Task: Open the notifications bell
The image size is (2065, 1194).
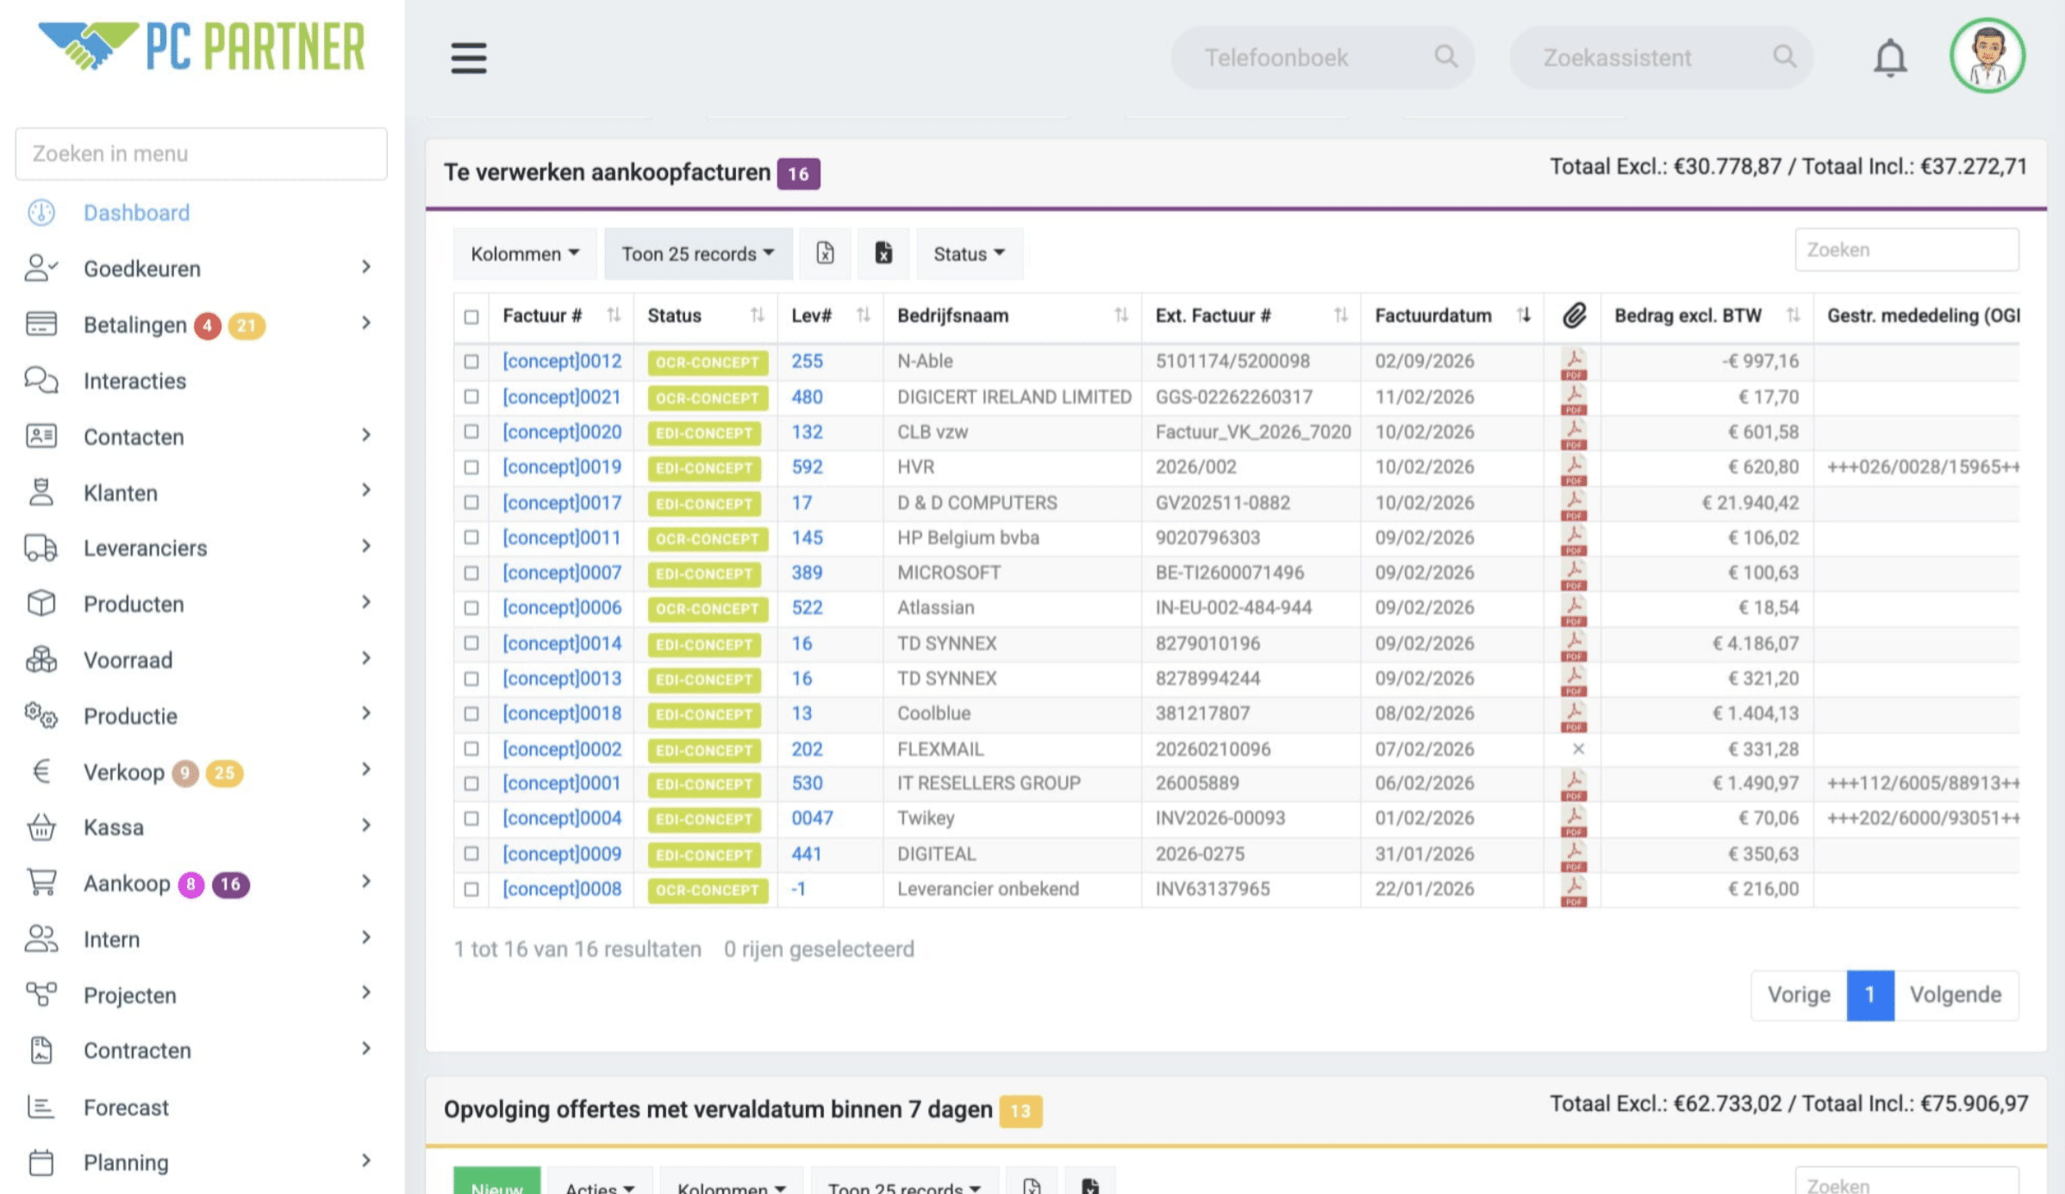Action: pyautogui.click(x=1889, y=58)
